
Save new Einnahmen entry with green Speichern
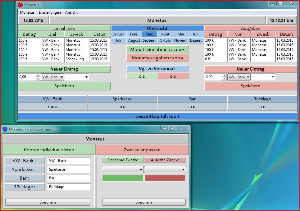point(64,86)
